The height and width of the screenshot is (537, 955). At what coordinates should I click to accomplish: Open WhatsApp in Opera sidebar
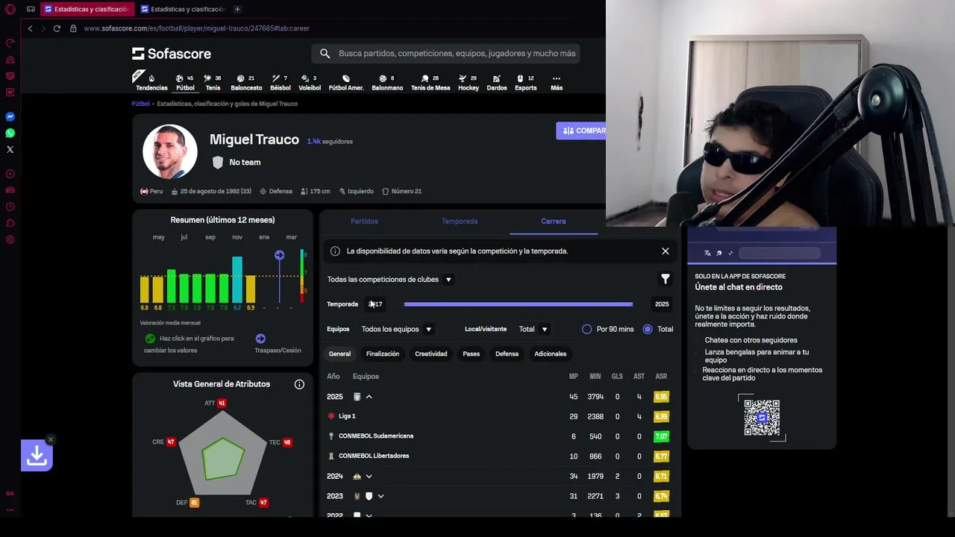pos(10,133)
